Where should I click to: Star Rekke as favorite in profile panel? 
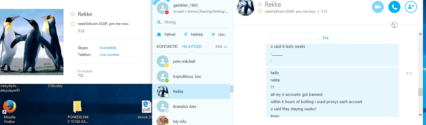[x=72, y=14]
